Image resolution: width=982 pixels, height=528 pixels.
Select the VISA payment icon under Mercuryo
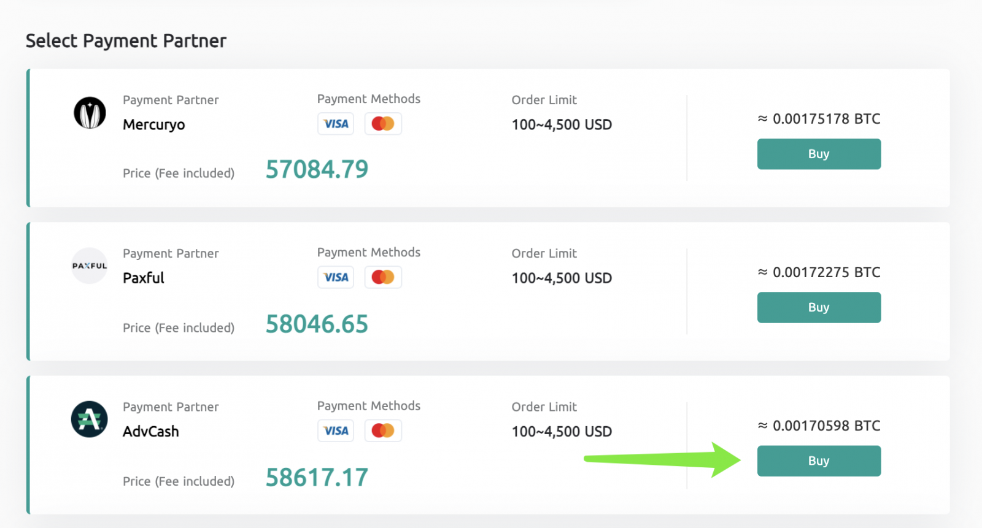[x=335, y=123]
